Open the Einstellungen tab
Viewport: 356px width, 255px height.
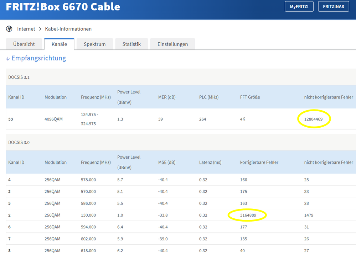click(172, 44)
